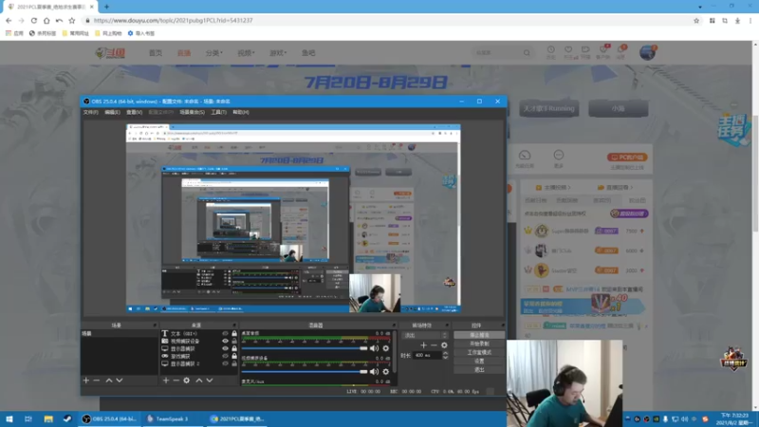Click the stop streaming button in OBS
Screen dimensions: 759x427
point(479,335)
